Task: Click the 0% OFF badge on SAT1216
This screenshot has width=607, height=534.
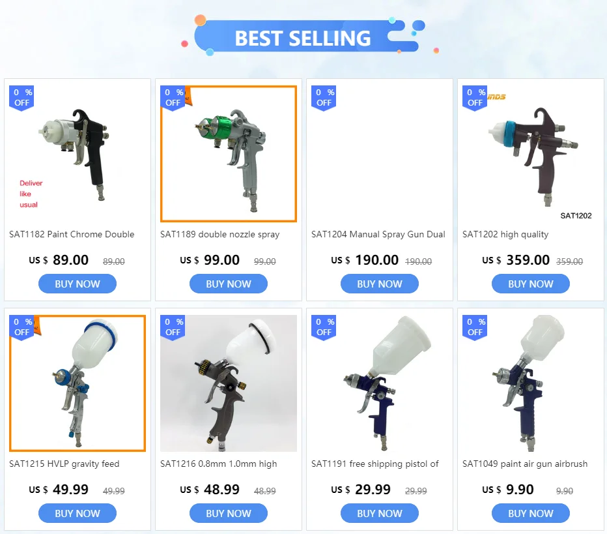Action: (x=173, y=328)
